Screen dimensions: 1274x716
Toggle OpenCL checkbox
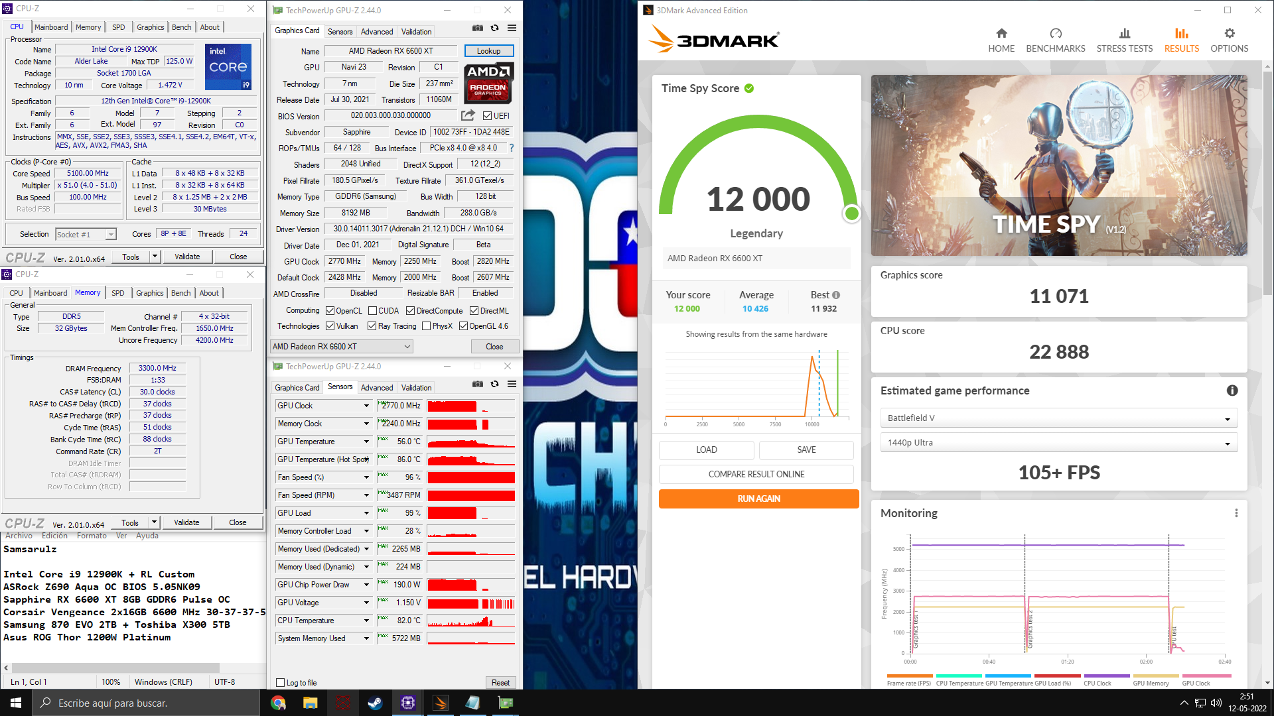pos(330,311)
